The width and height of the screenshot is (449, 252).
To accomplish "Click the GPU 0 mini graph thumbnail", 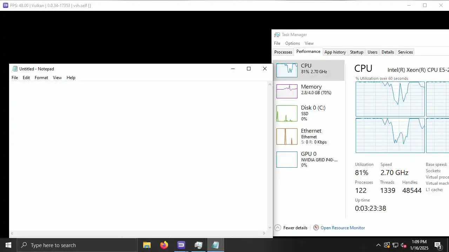I will 287,160.
